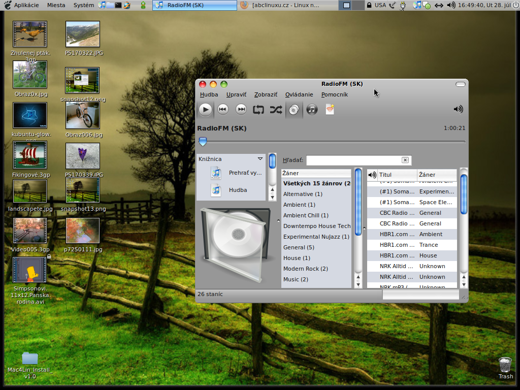Viewport: 520px width, 390px height.
Task: Open the volume control speaker icon
Action: point(458,109)
